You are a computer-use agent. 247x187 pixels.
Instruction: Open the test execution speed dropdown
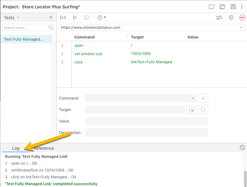(x=102, y=18)
